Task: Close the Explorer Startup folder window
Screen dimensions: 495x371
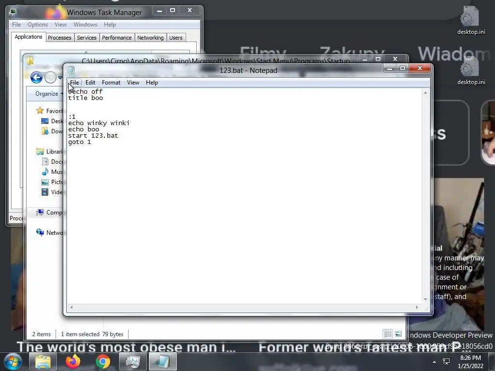Action: point(395,59)
